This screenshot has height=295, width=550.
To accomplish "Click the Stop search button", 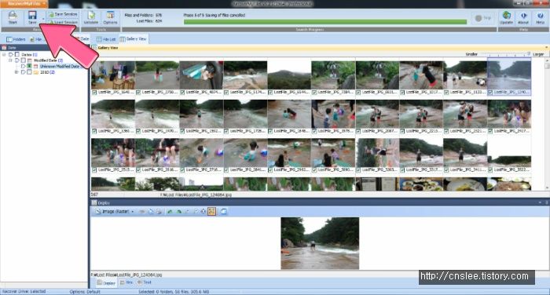I will coord(483,18).
